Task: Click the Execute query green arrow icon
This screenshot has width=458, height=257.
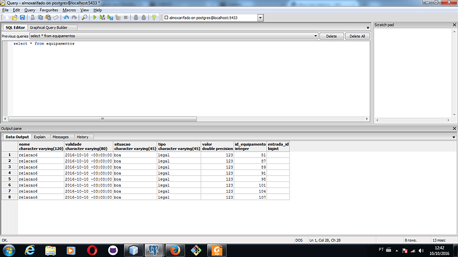Action: click(95, 17)
